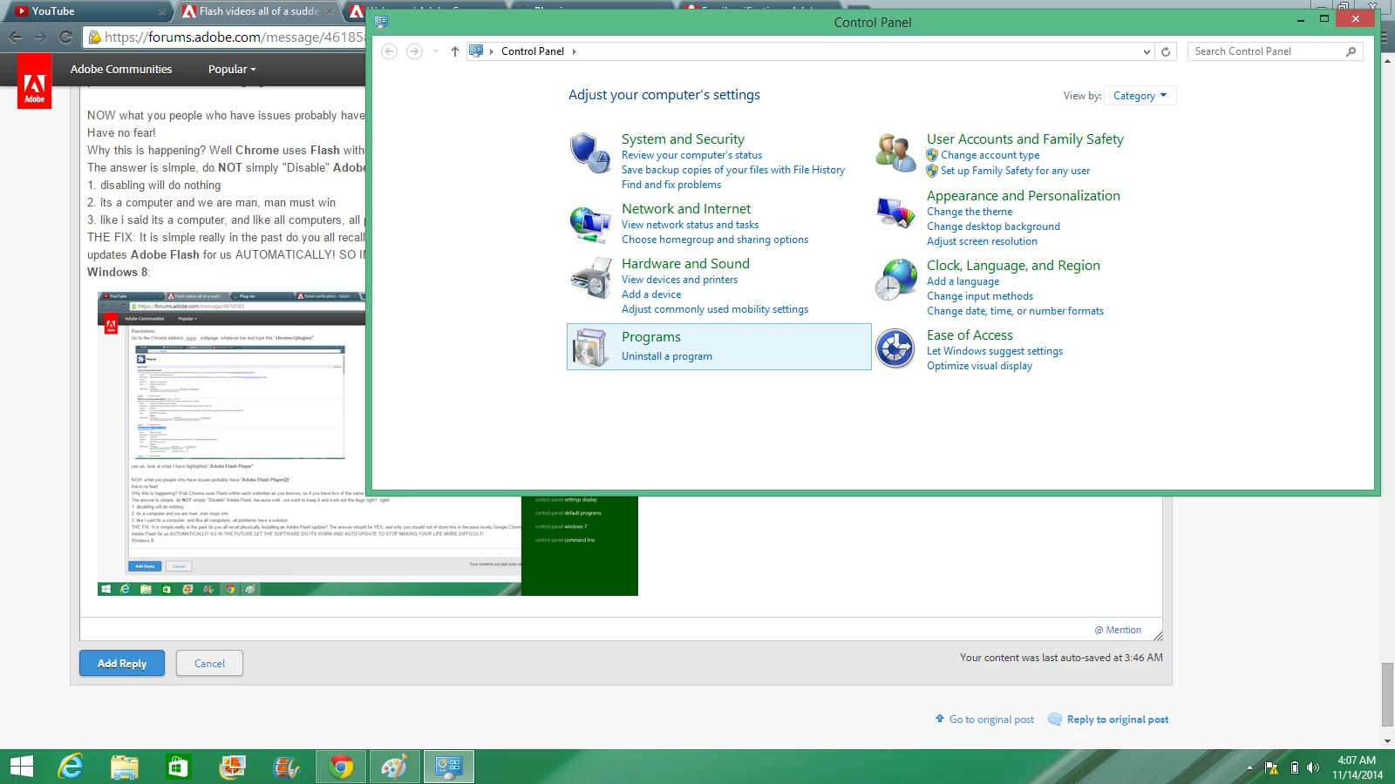The height and width of the screenshot is (784, 1395).
Task: Click the Control Panel title bar icon
Action: pyautogui.click(x=381, y=22)
